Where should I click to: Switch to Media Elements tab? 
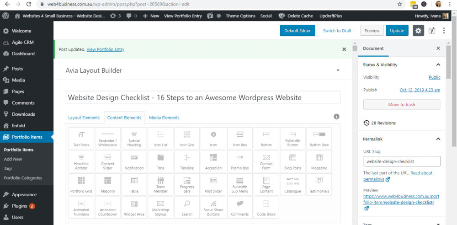click(x=164, y=118)
